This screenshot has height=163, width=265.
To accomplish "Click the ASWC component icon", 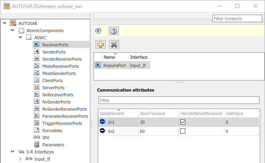I will [29, 37].
